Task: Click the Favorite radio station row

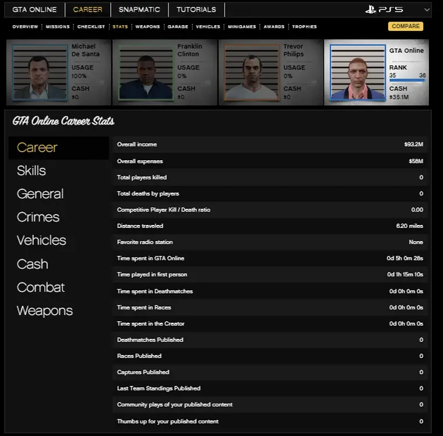Action: (270, 242)
